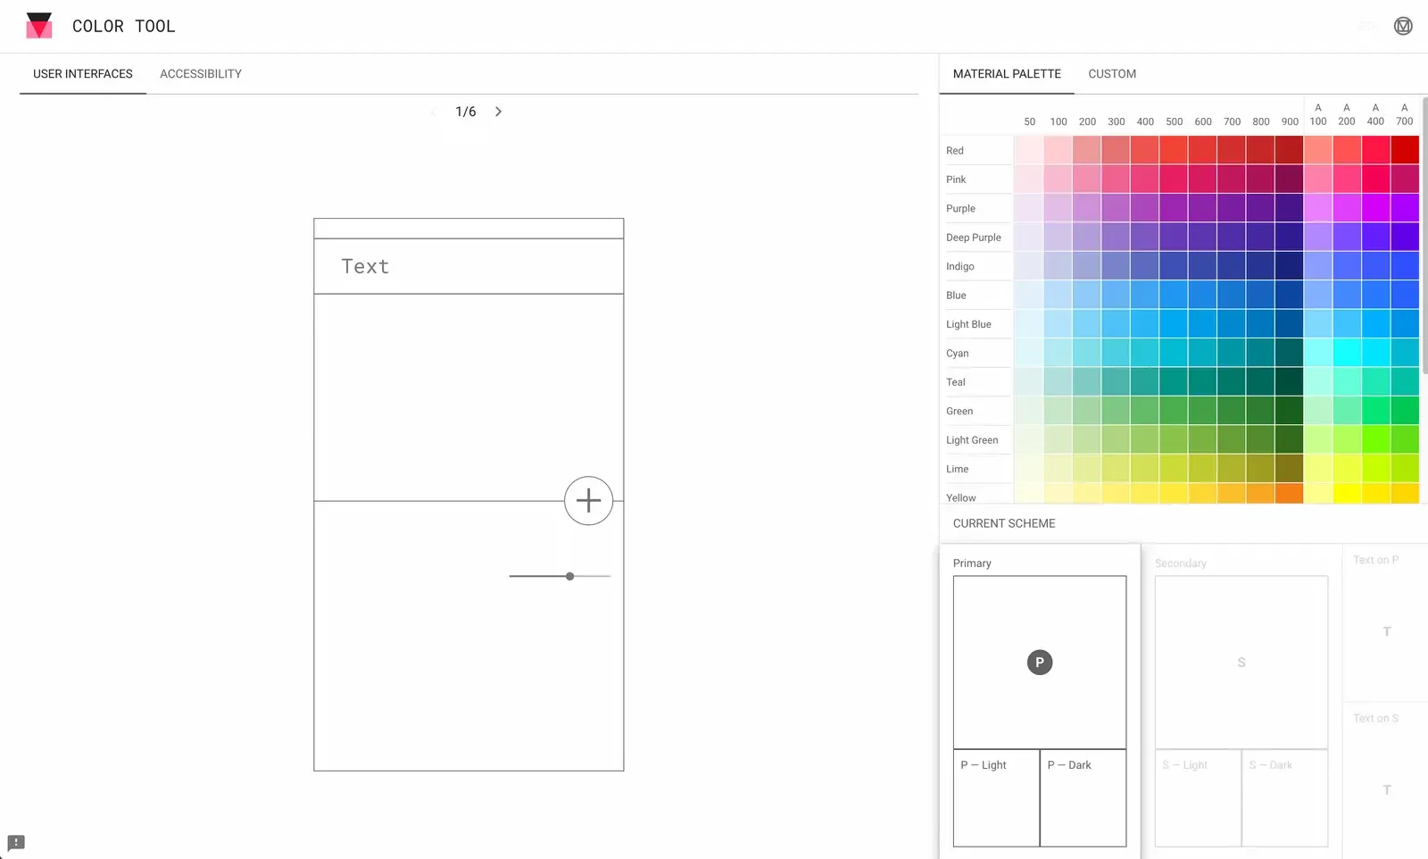Open the CUSTOM palette tab

click(1111, 74)
